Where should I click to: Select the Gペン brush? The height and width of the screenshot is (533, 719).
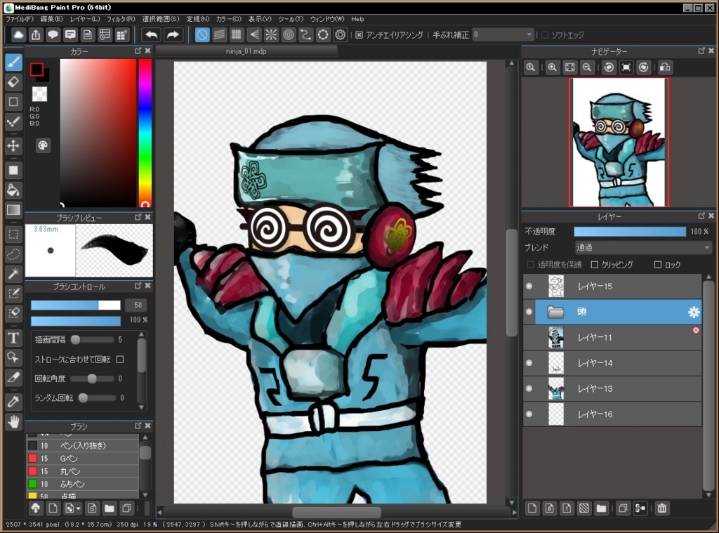click(83, 459)
